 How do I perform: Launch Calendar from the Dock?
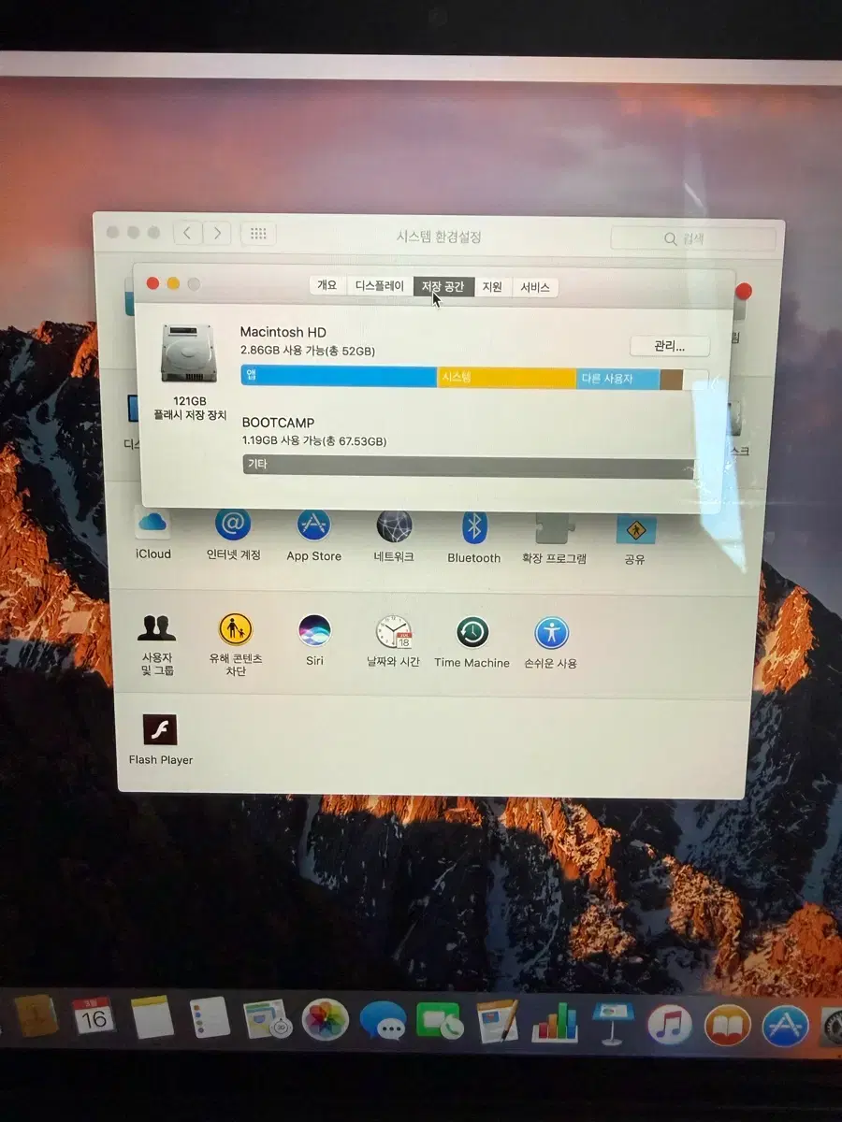(94, 1015)
